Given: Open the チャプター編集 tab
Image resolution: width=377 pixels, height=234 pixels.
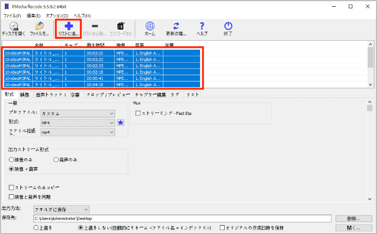Looking at the screenshot, I should 150,95.
